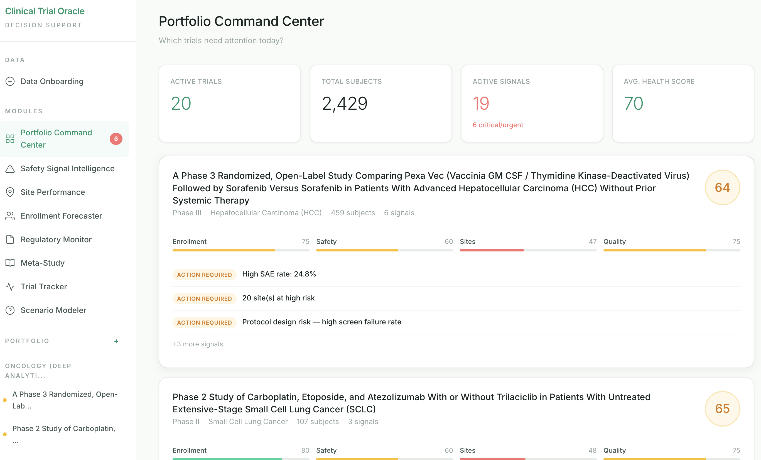Viewport: 761px width, 460px height.
Task: Click the HCC trial Safety 60 progress bar
Action: 384,250
